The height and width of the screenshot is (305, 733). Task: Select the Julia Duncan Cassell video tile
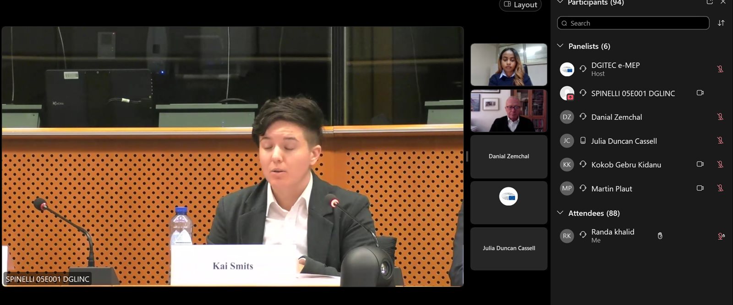pos(509,248)
